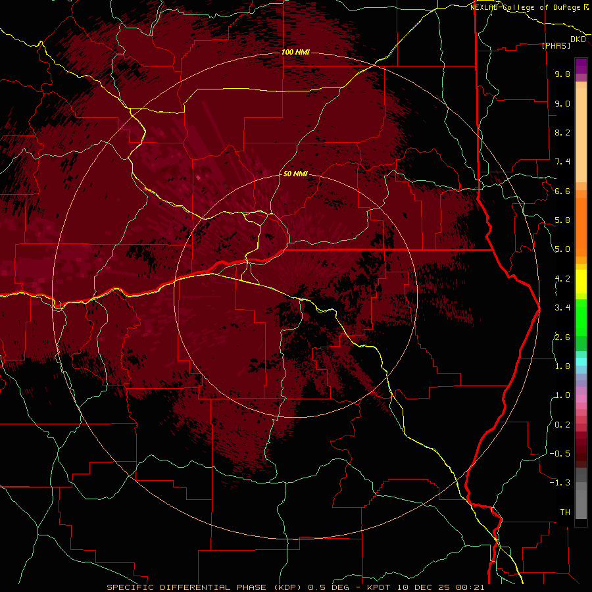Select the cyan band of the color bar
Screen dimensions: 592x592
coord(581,361)
